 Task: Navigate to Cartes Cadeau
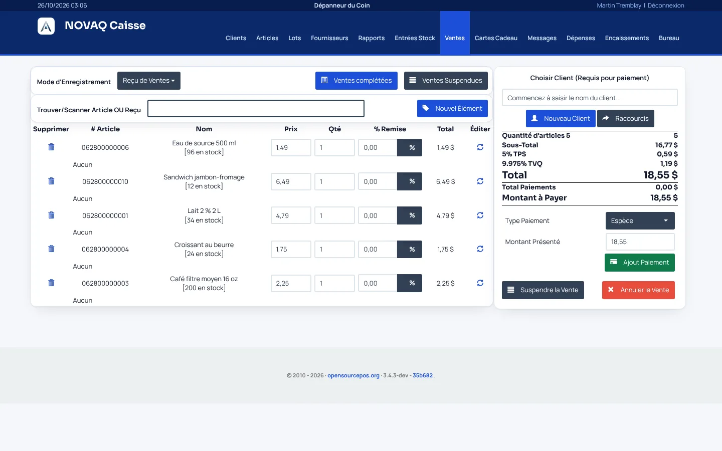[496, 38]
